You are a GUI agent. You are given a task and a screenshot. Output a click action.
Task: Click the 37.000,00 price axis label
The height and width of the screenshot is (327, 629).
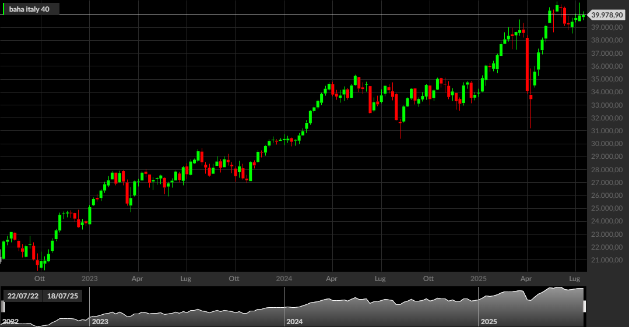(607, 53)
